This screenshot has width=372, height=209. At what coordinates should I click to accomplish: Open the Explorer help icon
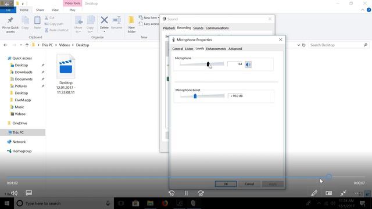tap(369, 10)
